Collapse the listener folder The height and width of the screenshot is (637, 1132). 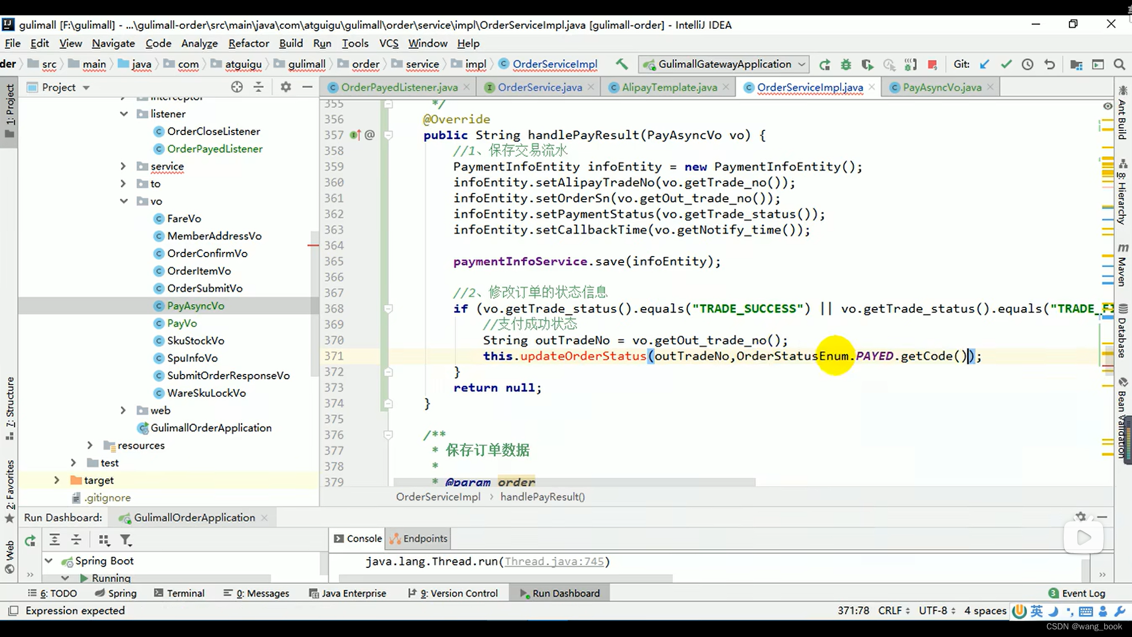pyautogui.click(x=124, y=114)
